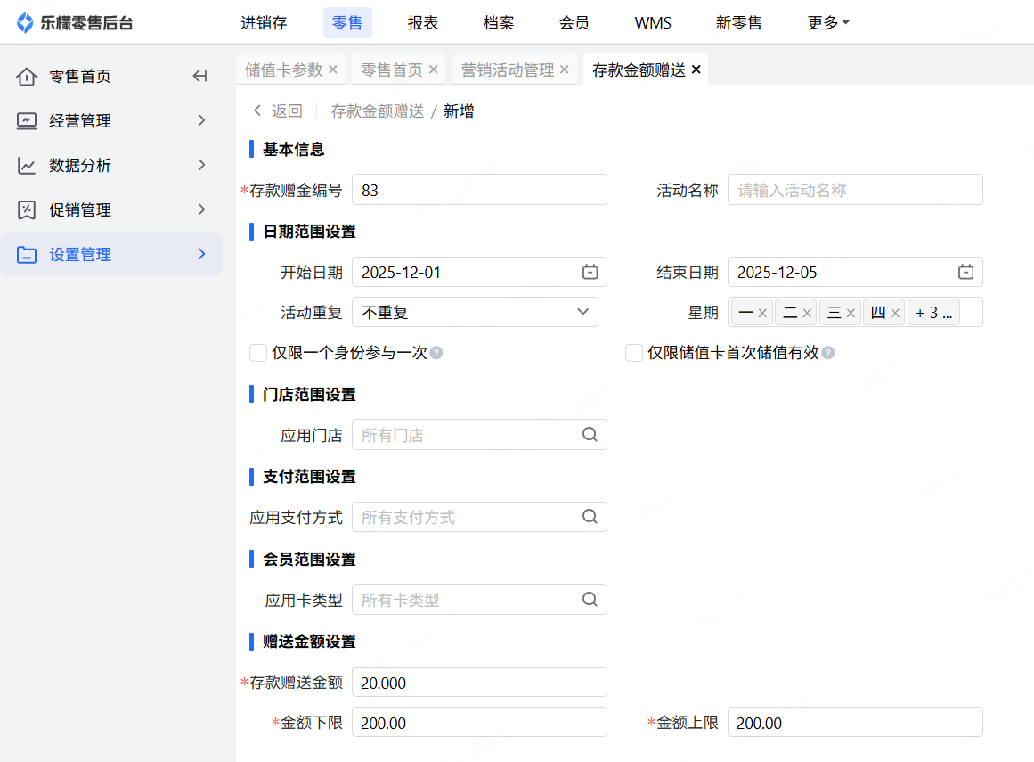Enable the 仅限一个身份参与一次 checkbox
The height and width of the screenshot is (762, 1034).
pos(258,354)
